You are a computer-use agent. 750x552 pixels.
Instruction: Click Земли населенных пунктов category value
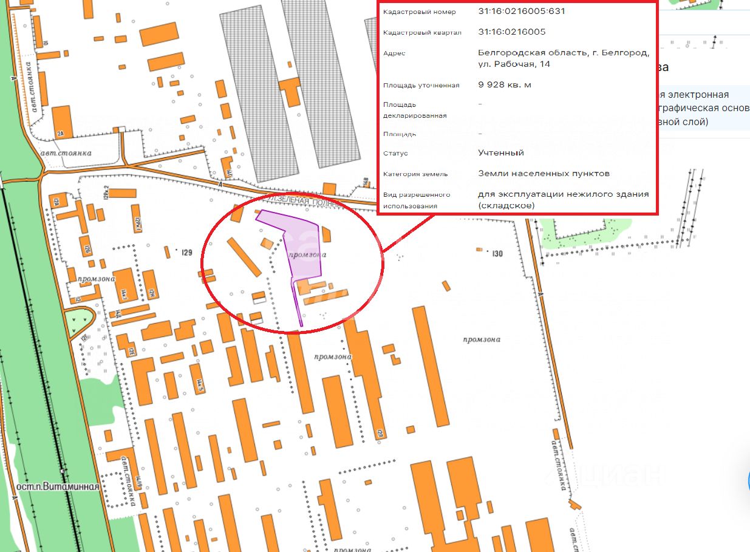[x=544, y=174]
